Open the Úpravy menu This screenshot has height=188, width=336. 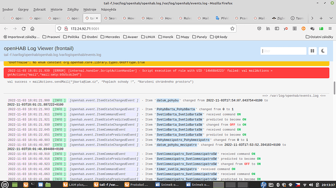(x=23, y=9)
